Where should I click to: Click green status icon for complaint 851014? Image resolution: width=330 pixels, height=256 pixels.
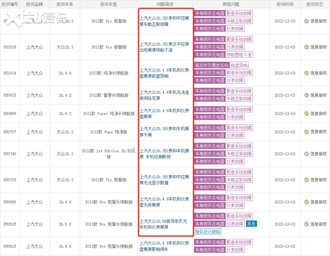(x=306, y=73)
